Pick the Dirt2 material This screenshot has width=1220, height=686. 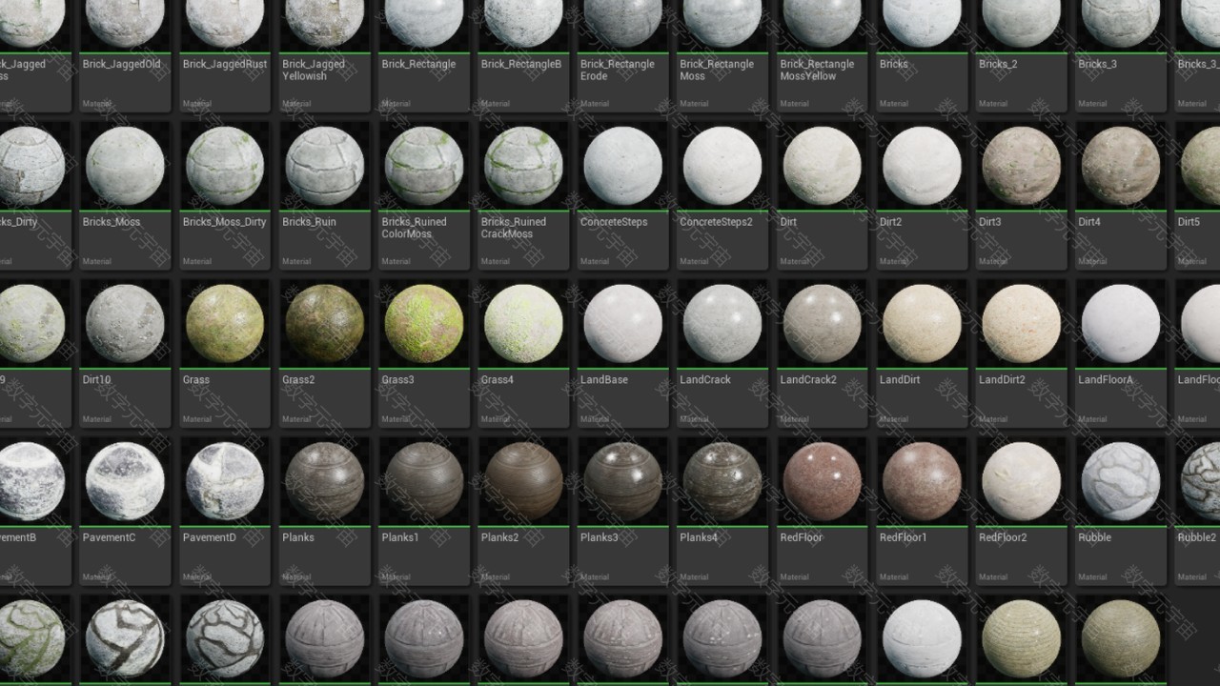pos(921,194)
